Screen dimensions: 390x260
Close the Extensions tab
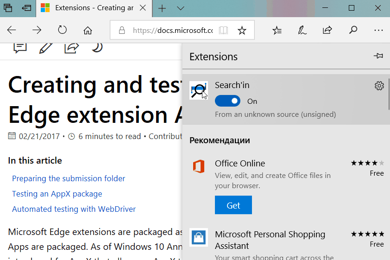(143, 8)
